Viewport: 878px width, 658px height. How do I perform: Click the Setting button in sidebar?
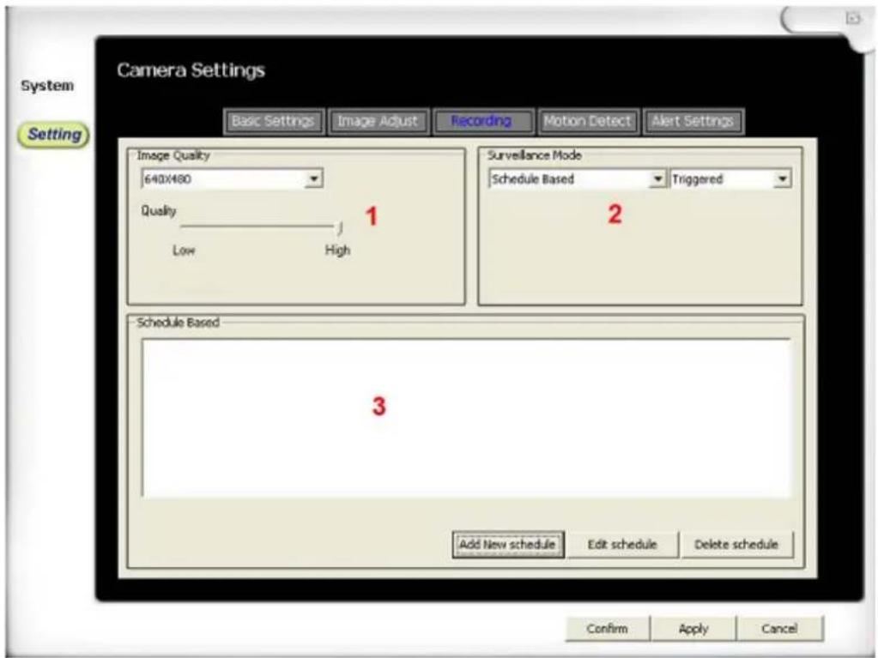coord(54,135)
